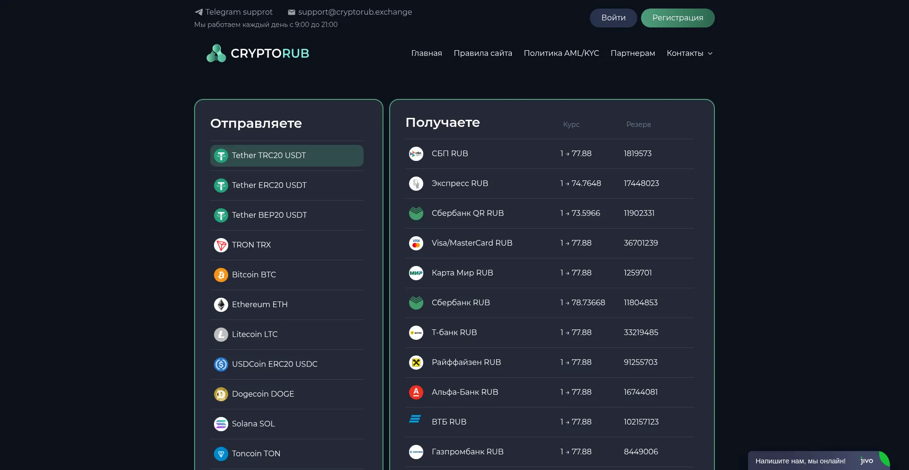Click the Газпромбанк RUB icon
909x470 pixels.
tap(416, 452)
